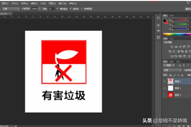191x127 pixels.
Task: Click the 图层 1 layer thumbnail
Action: [170, 88]
